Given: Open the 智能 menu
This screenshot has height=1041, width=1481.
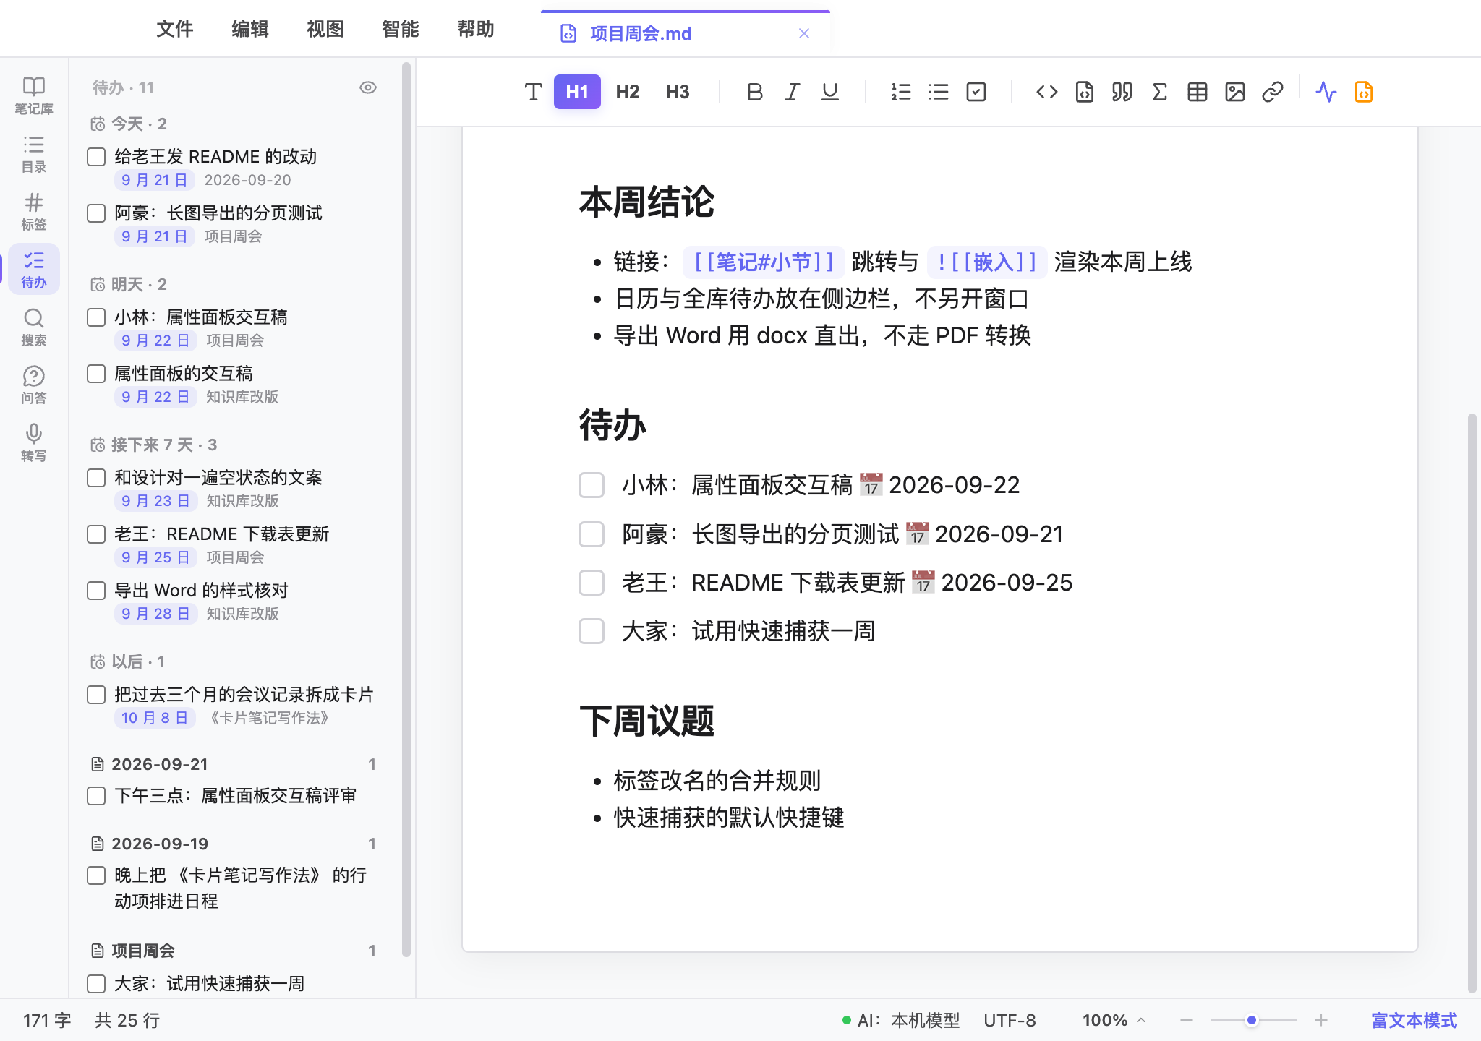Looking at the screenshot, I should click(400, 29).
